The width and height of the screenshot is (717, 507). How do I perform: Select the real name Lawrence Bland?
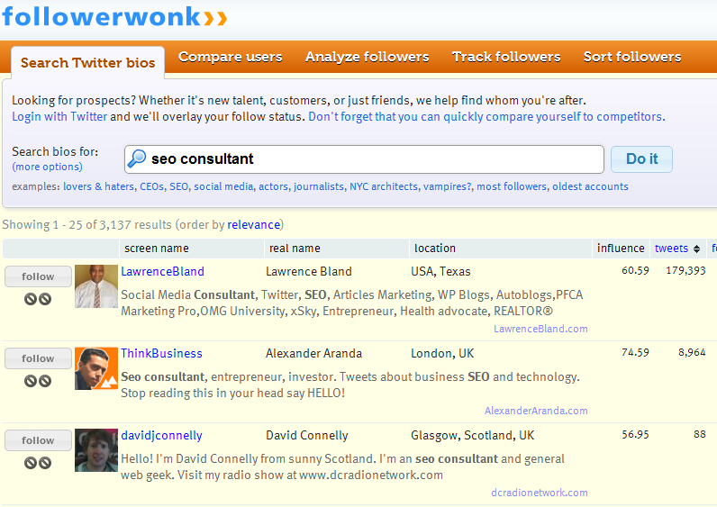309,272
